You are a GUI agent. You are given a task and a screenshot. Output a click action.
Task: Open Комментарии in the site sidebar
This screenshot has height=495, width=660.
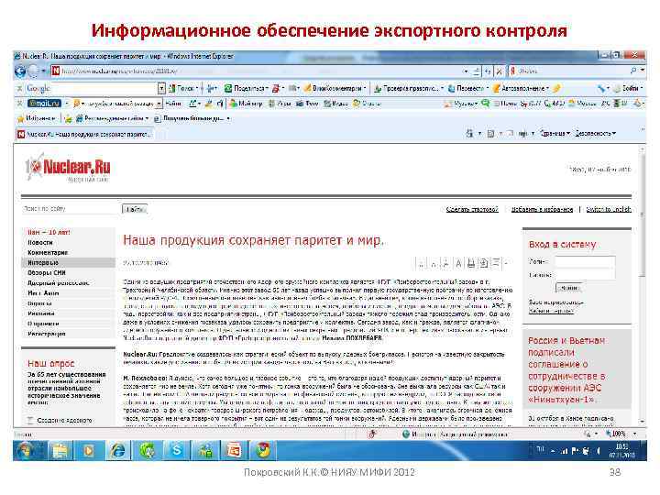pos(48,253)
